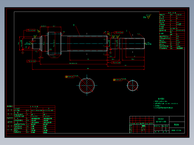This screenshot has width=194, height=145.
Task: Select the section label II above the spline
Action: pyautogui.click(x=73, y=25)
